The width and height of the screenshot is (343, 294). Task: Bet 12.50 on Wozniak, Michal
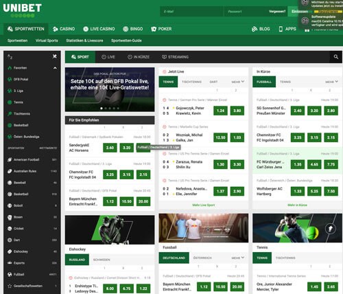click(220, 137)
